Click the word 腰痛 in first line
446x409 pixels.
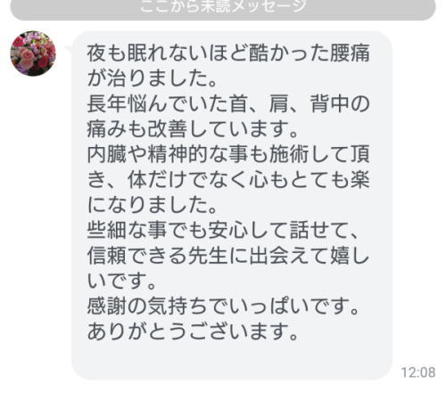pyautogui.click(x=350, y=53)
